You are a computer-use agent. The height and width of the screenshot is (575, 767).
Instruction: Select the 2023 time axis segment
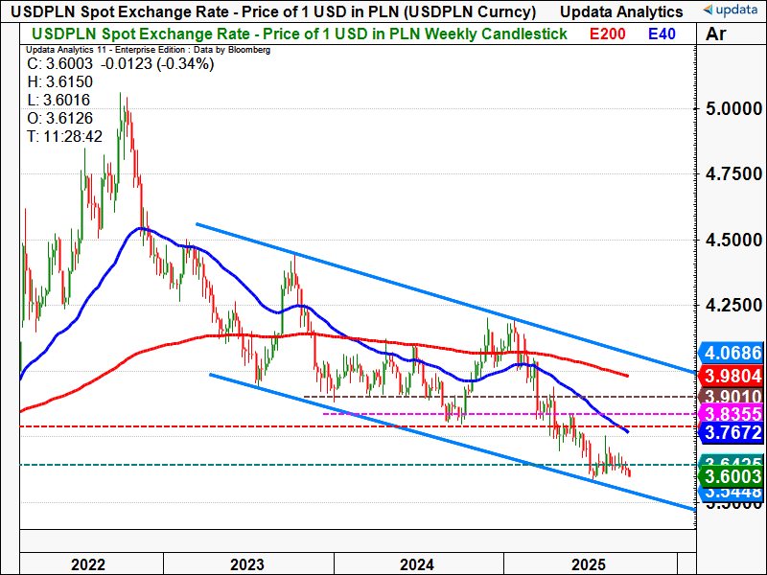(x=248, y=563)
